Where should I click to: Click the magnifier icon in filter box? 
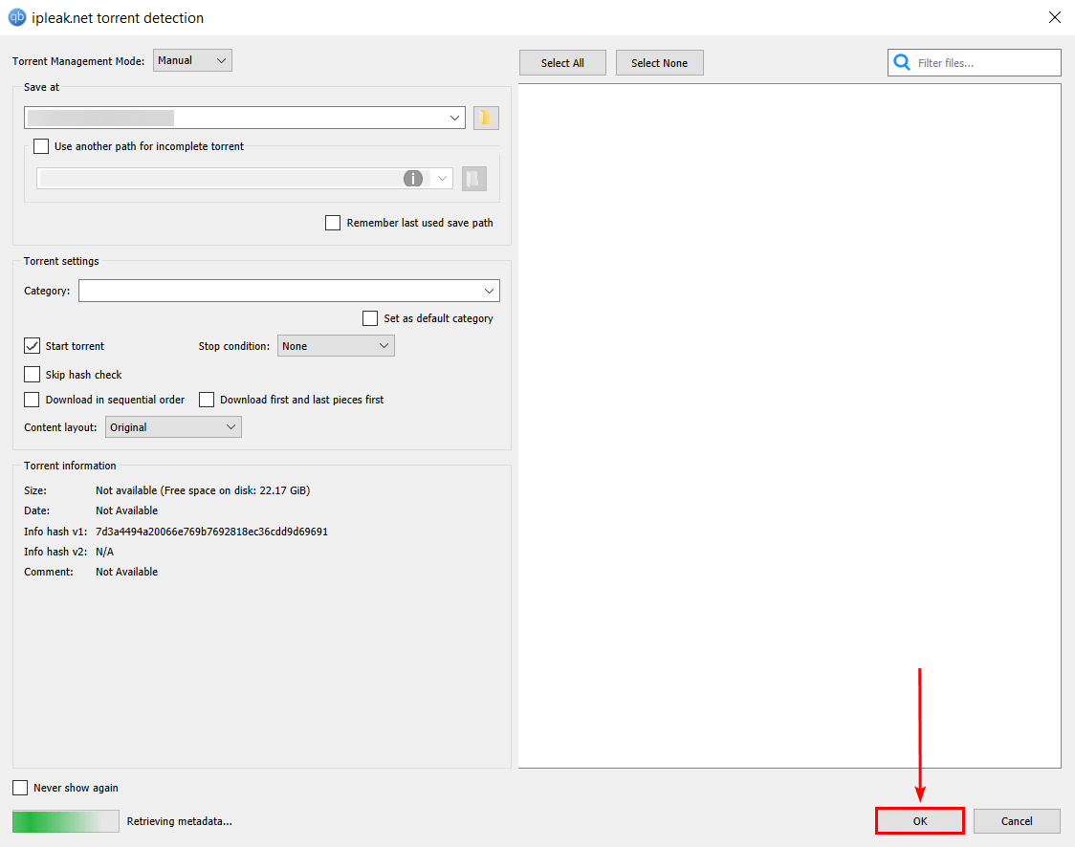click(901, 63)
